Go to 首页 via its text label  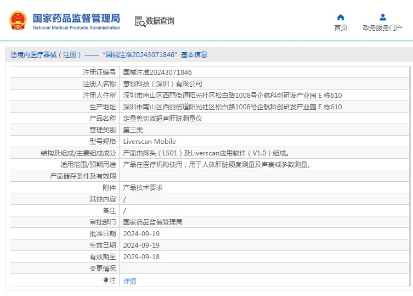tap(341, 28)
